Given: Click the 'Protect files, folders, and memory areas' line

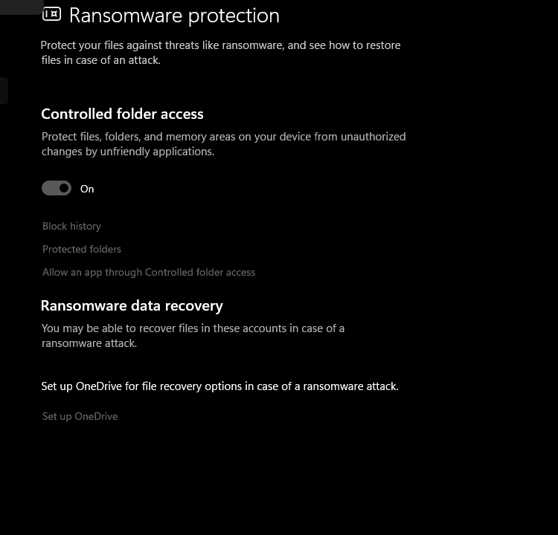Looking at the screenshot, I should 223,137.
